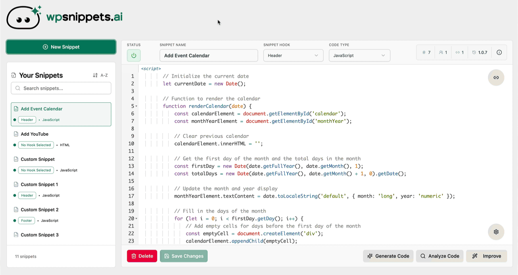Open the Code Type dropdown

click(x=359, y=55)
